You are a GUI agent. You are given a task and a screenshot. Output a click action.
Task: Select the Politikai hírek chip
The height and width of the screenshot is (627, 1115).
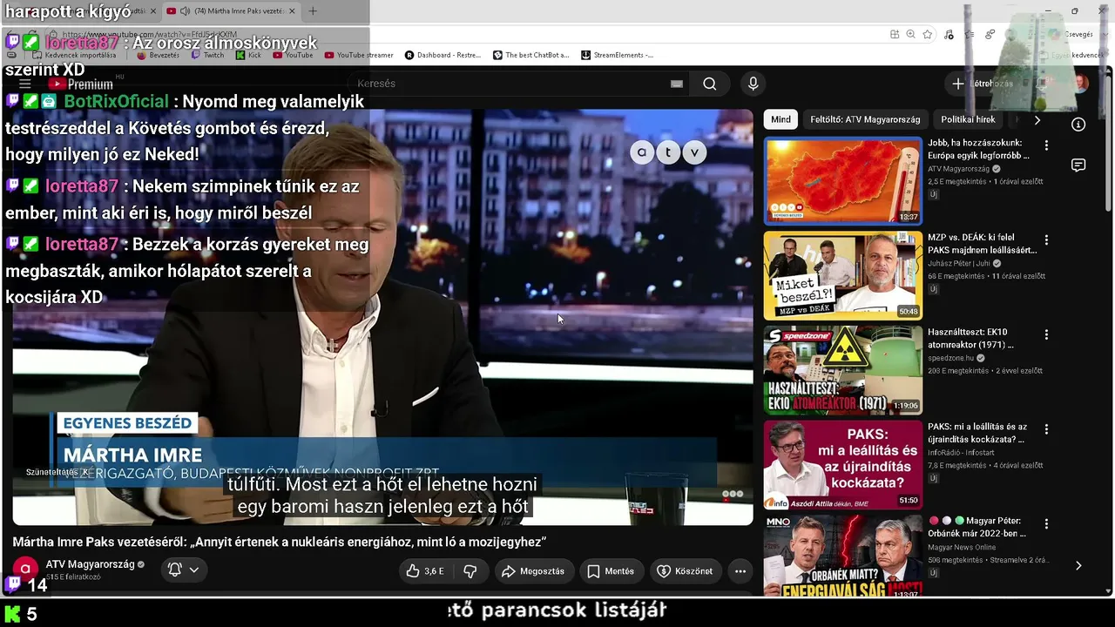[x=968, y=119]
